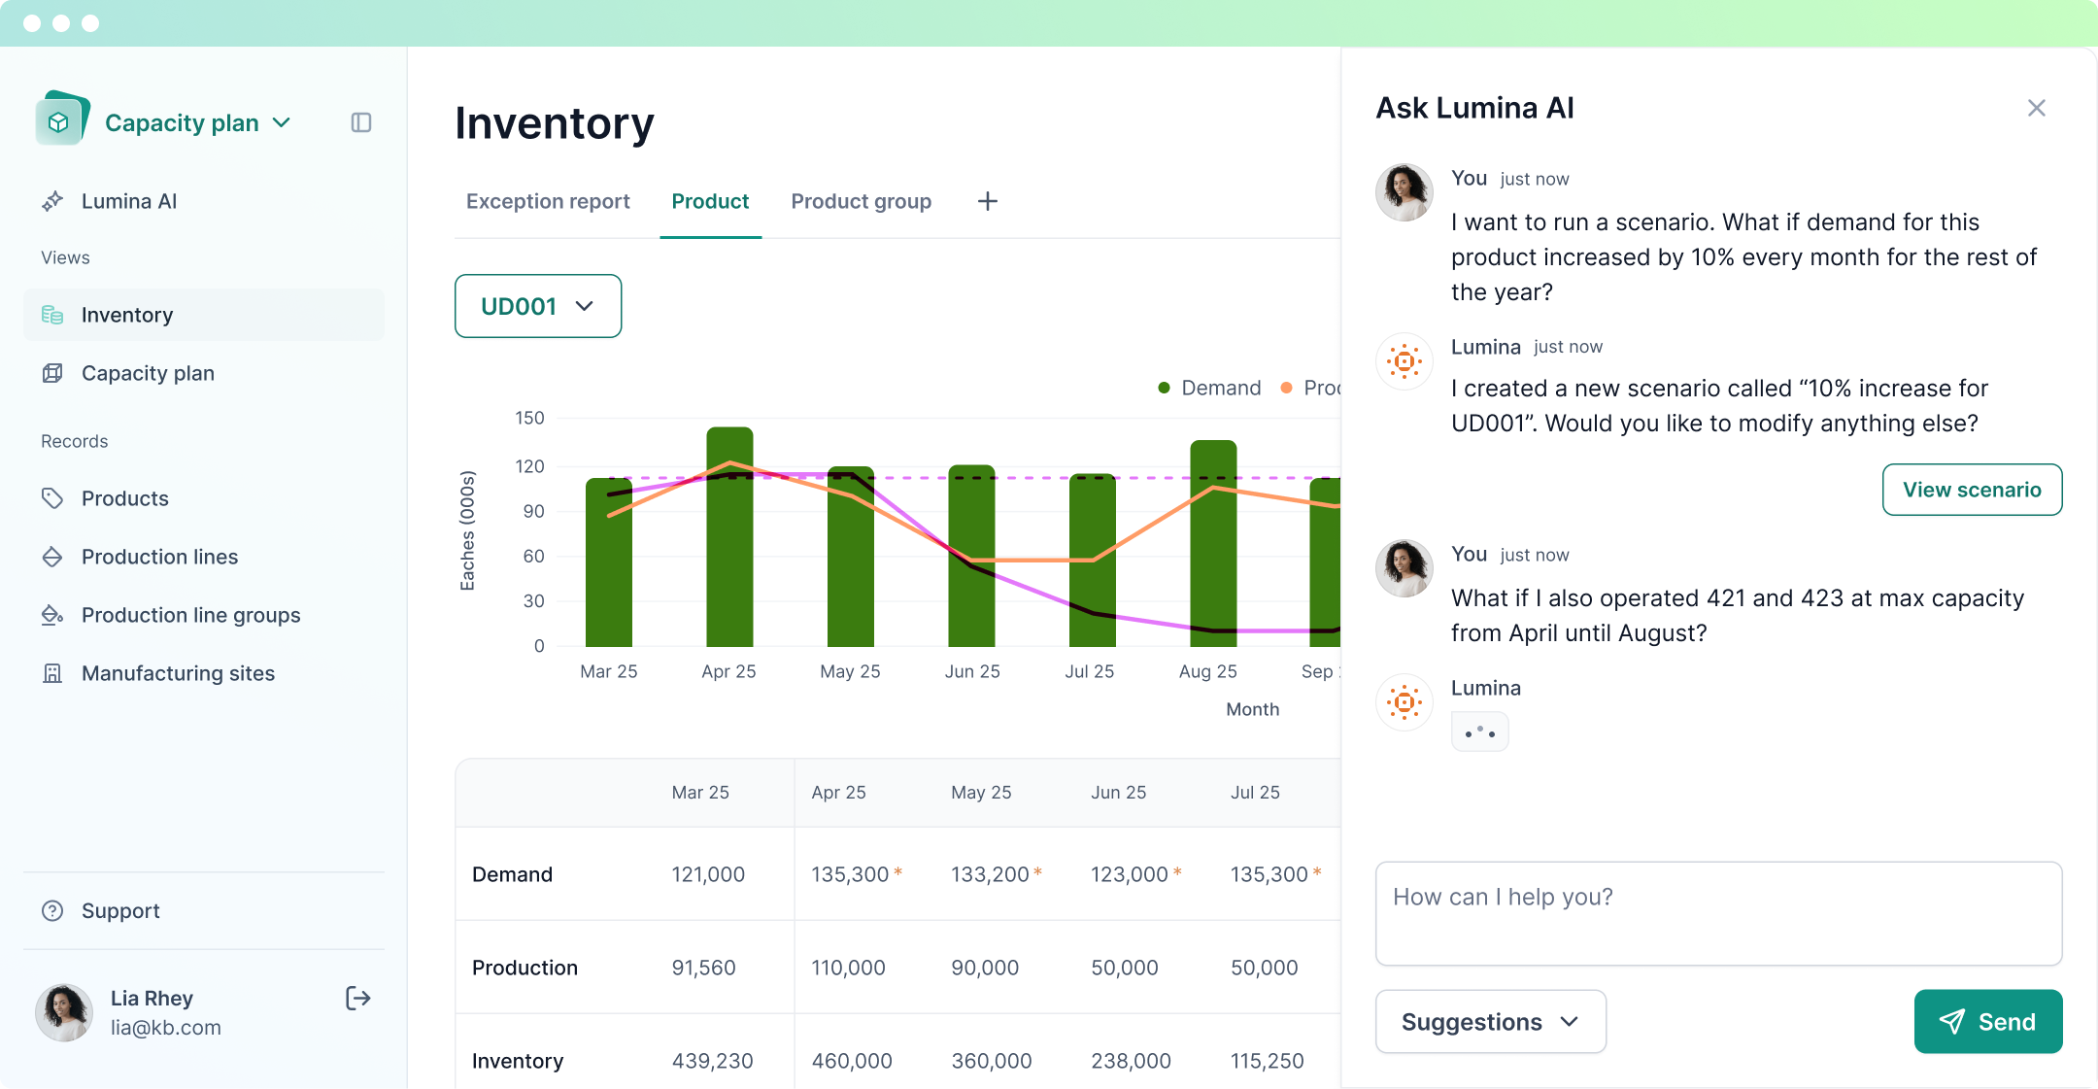
Task: Click the How can I help you input
Action: 1717,912
